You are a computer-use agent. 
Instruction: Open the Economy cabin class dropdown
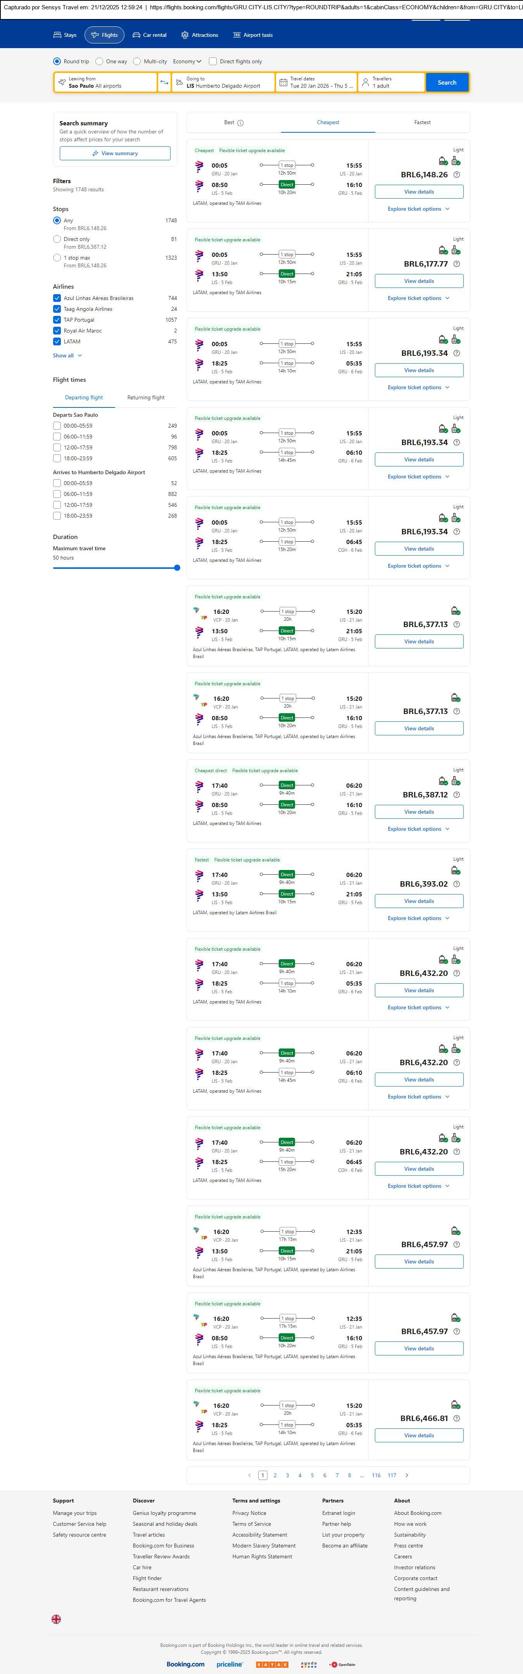pyautogui.click(x=187, y=62)
